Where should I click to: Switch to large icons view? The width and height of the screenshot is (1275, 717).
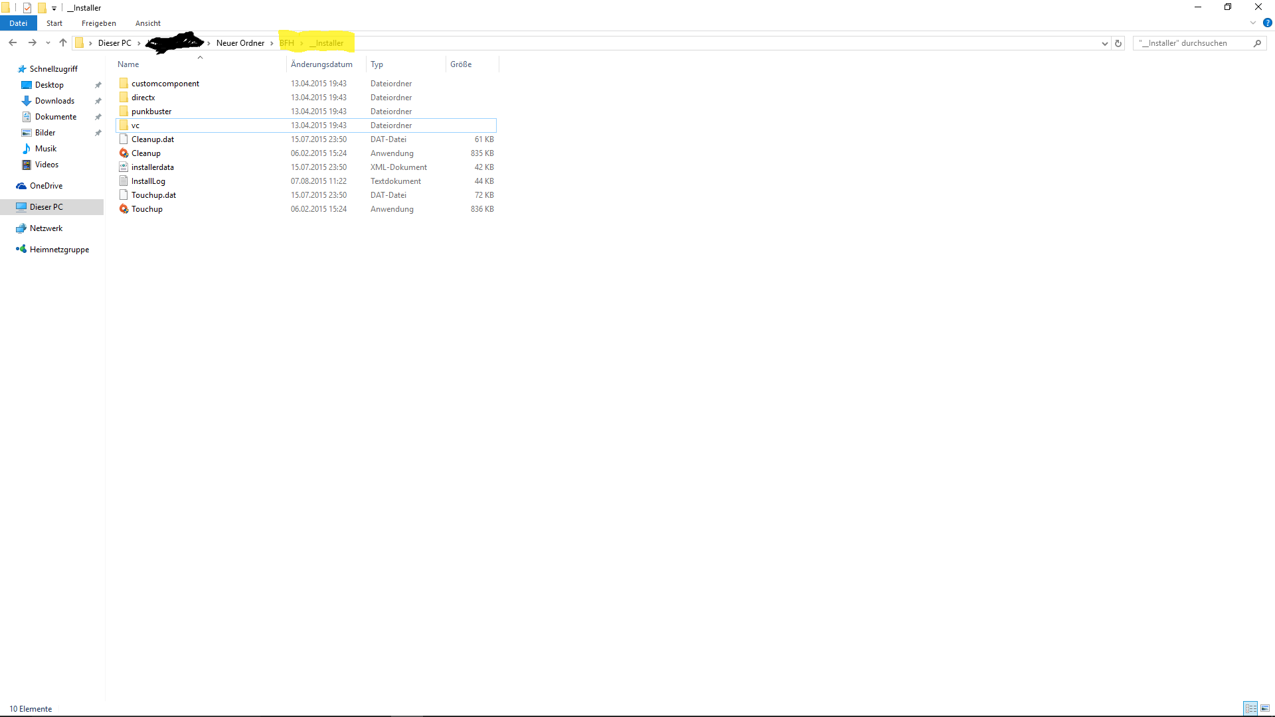[1265, 708]
